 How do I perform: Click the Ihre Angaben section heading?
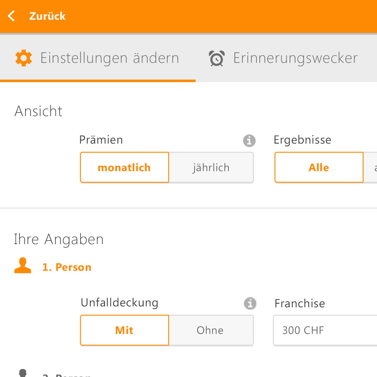click(59, 239)
